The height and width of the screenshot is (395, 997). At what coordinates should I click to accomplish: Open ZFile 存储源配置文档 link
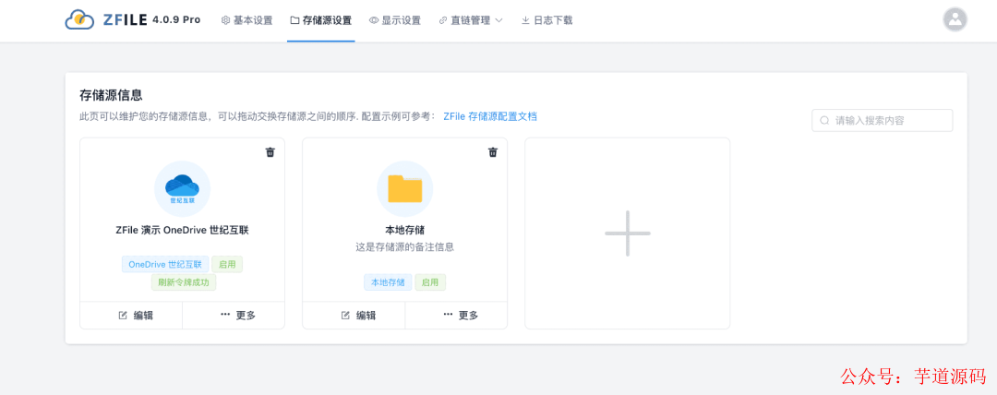point(489,116)
